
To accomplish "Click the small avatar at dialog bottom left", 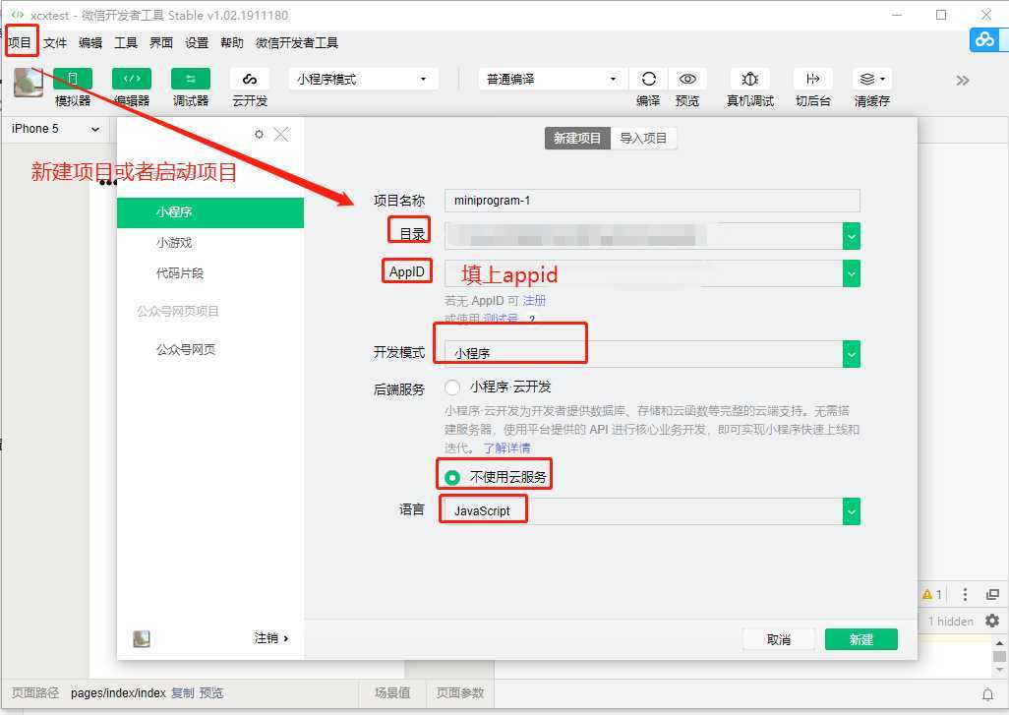I will 142,638.
